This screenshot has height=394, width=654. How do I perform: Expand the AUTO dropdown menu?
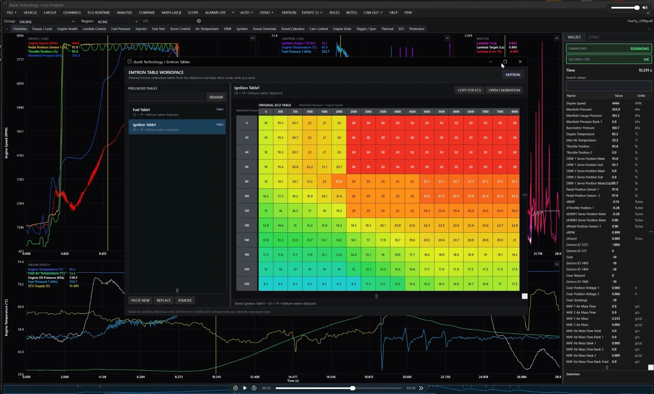coord(246,13)
